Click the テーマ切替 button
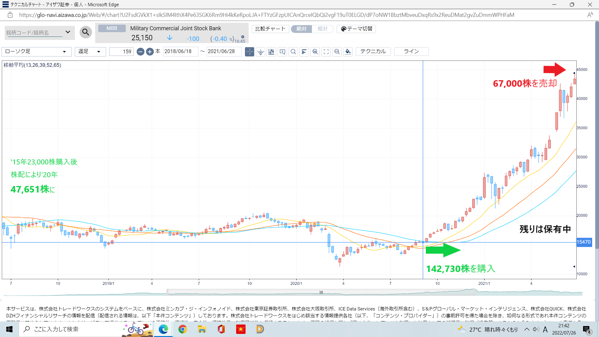 click(x=356, y=29)
